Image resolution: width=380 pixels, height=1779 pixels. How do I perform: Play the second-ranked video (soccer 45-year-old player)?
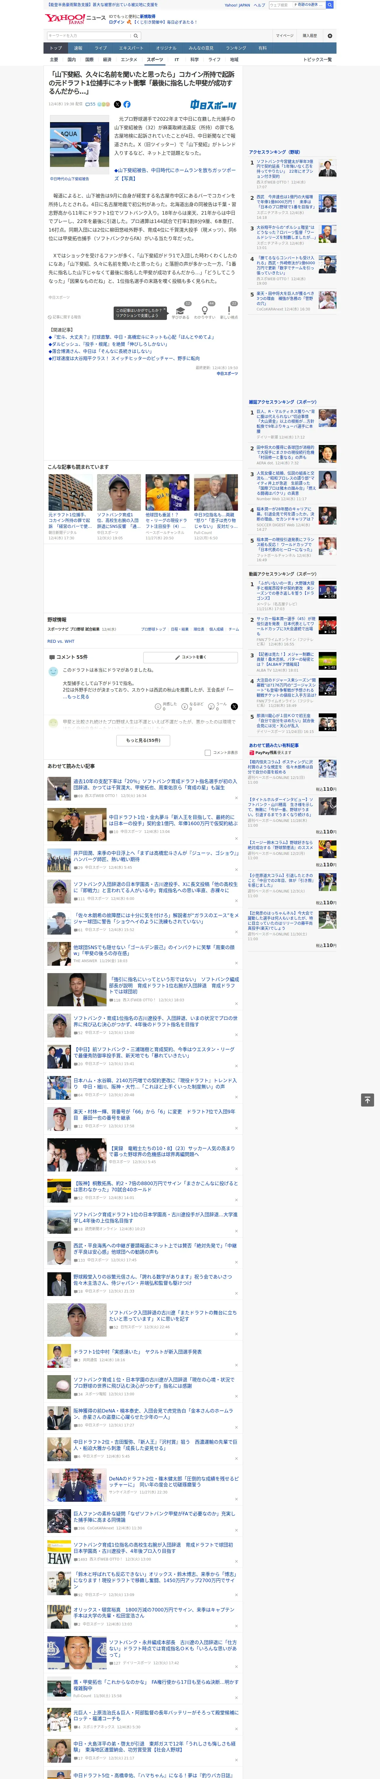click(x=328, y=625)
